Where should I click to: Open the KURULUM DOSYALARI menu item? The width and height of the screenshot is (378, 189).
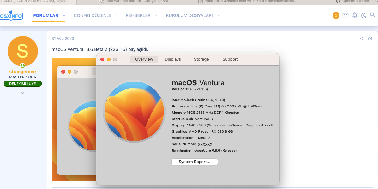pos(189,15)
